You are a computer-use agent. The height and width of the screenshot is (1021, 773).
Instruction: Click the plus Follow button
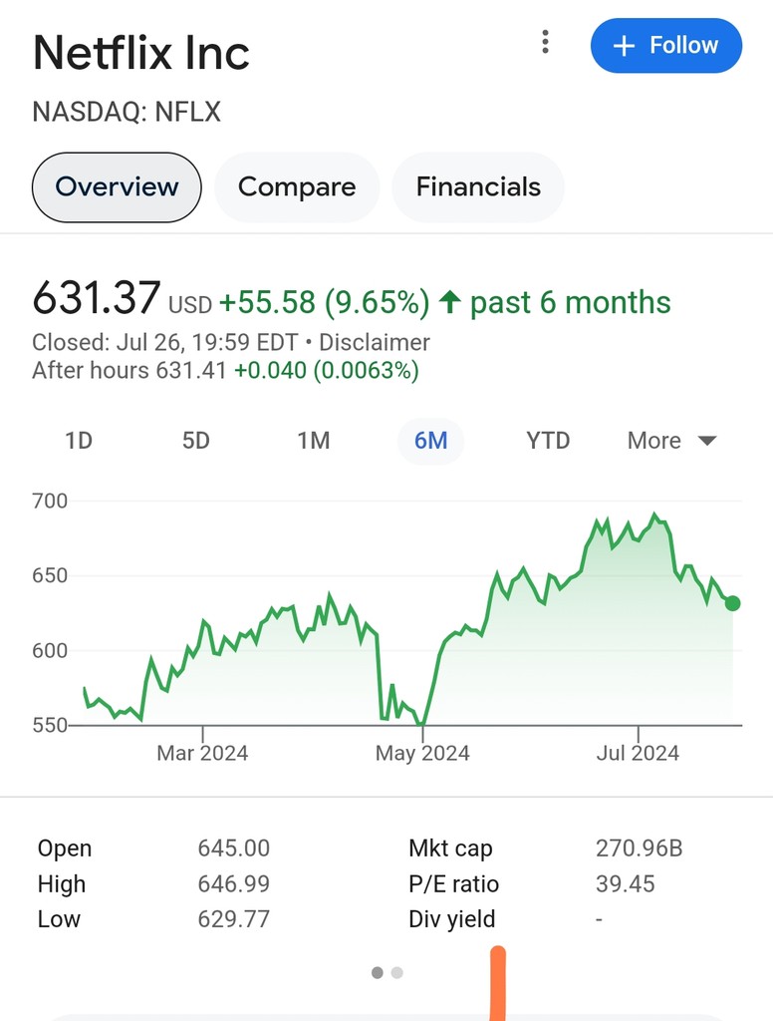665,46
